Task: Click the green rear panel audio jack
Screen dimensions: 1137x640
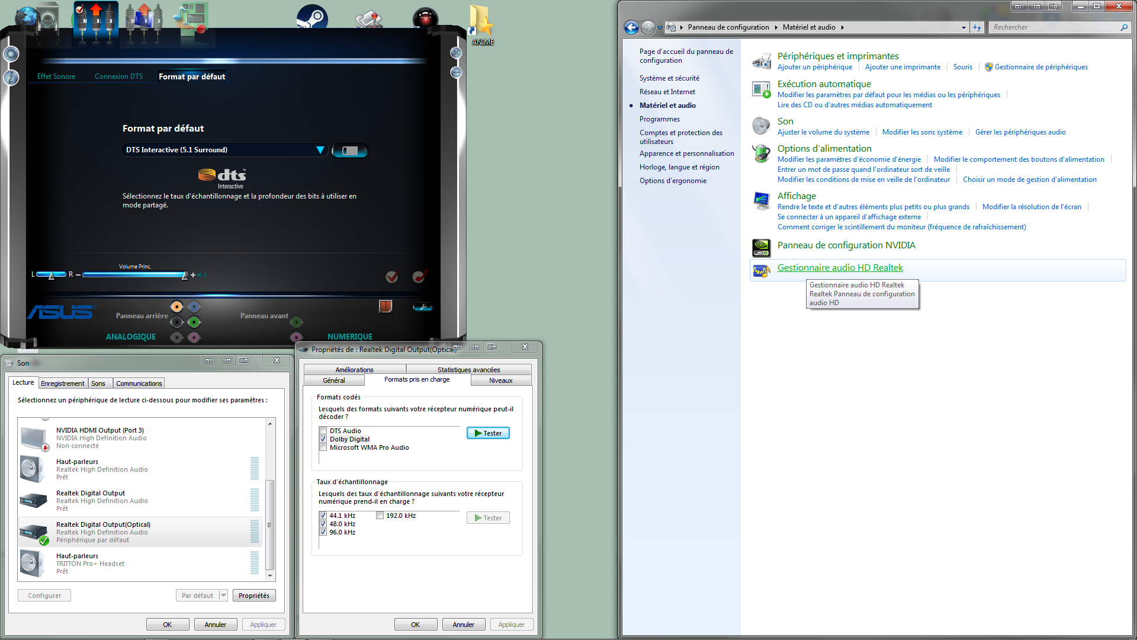Action: tap(194, 322)
